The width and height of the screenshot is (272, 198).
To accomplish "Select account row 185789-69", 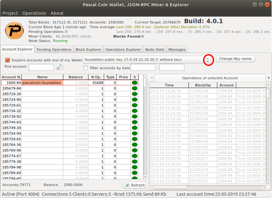I will click(70, 173).
